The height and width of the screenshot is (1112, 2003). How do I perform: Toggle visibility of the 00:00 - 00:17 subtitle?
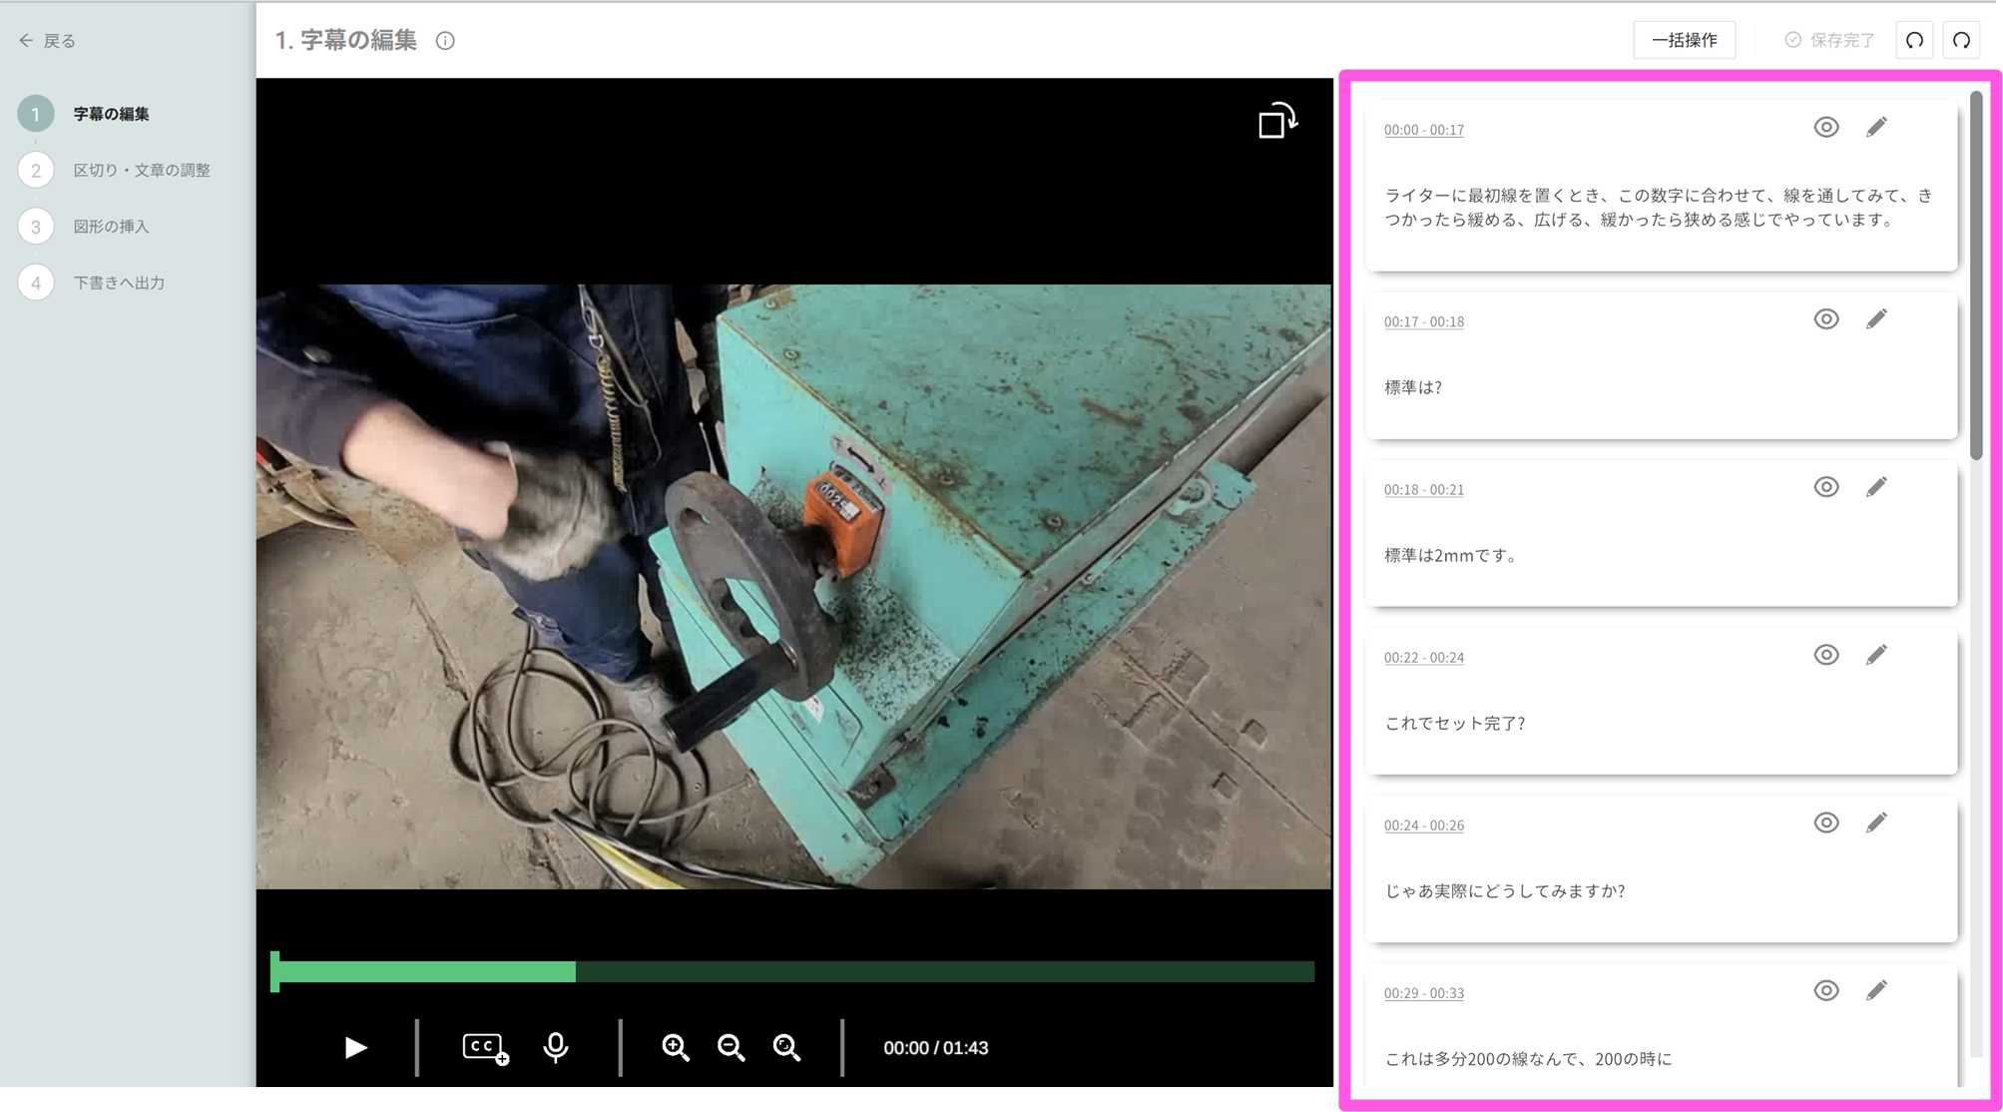click(1825, 127)
